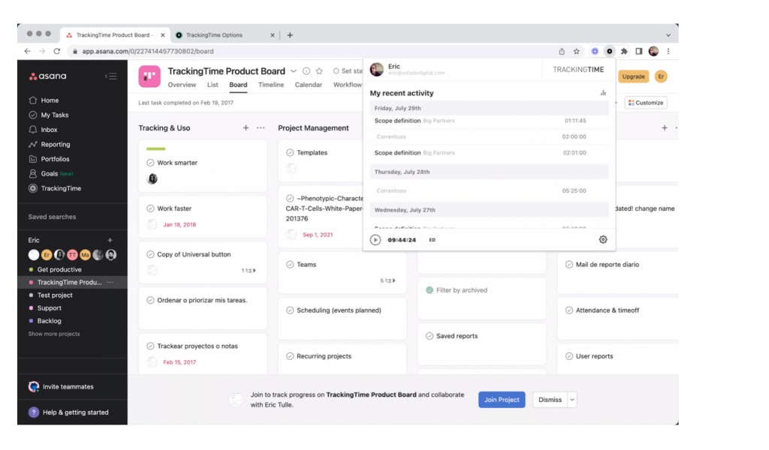Click the Join Project button
This screenshot has height=450, width=769.
click(x=502, y=400)
